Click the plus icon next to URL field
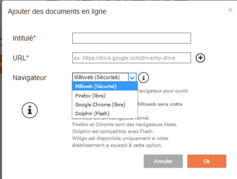The width and height of the screenshot is (237, 179). pos(200,58)
